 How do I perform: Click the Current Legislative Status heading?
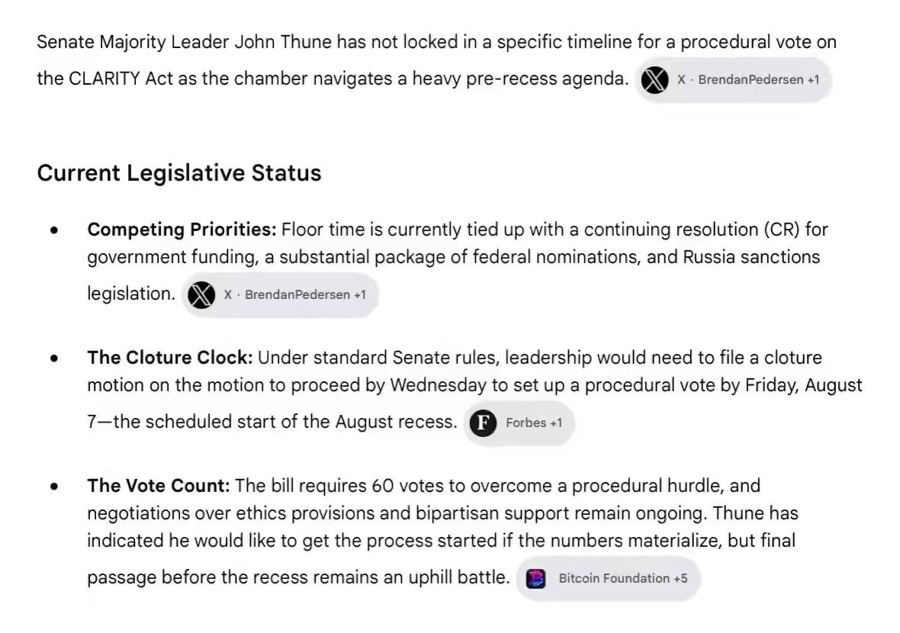179,173
